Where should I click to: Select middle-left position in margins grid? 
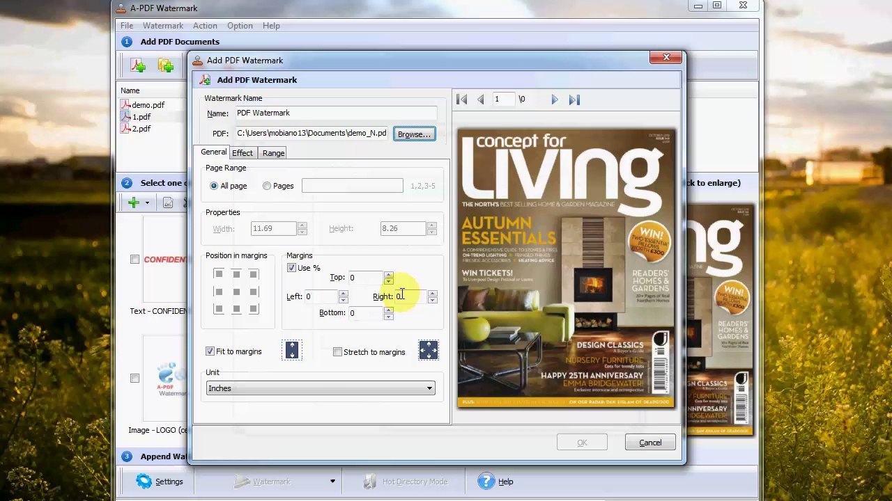[219, 292]
